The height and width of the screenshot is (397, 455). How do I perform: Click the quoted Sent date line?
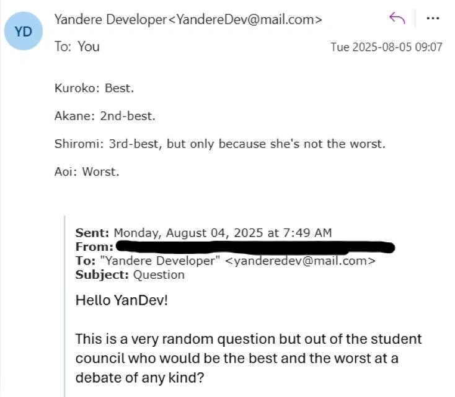click(203, 233)
